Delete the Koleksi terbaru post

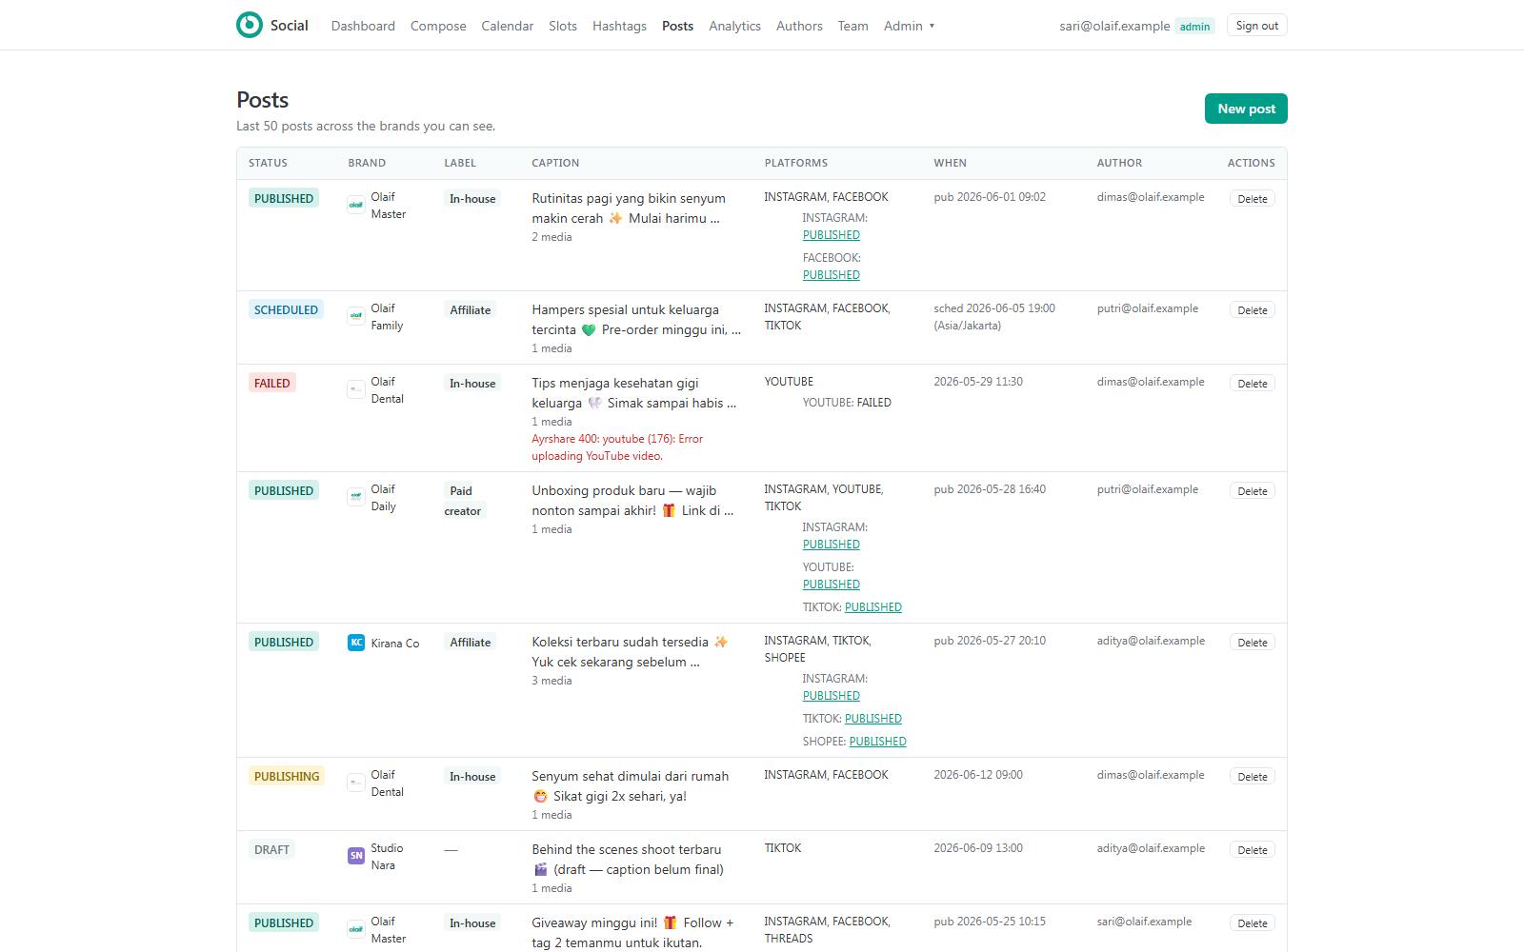(1253, 643)
